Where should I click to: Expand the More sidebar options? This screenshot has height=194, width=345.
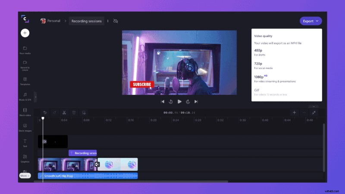(x=25, y=176)
